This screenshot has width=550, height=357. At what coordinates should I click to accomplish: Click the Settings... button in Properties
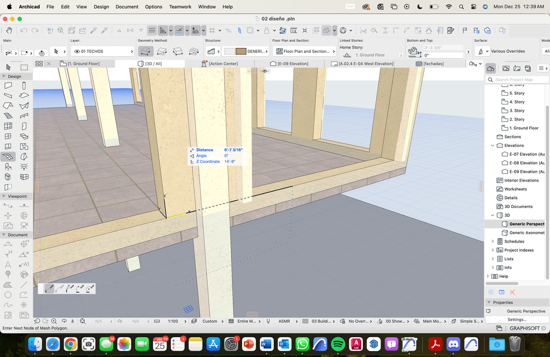[x=516, y=320]
